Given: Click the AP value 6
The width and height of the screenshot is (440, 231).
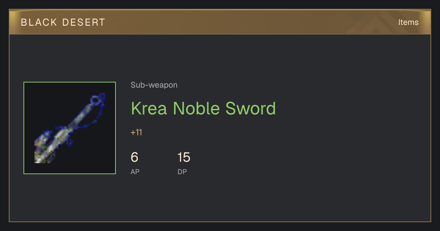Looking at the screenshot, I should pyautogui.click(x=135, y=157).
